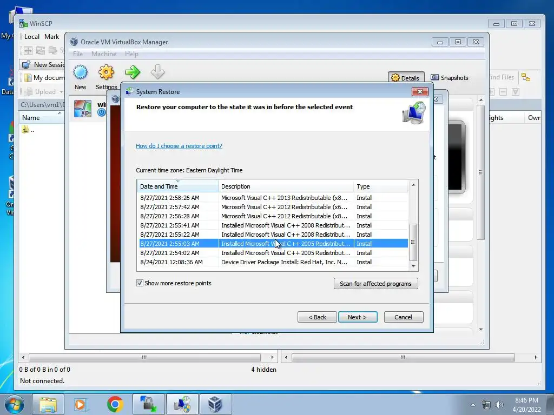Image resolution: width=554 pixels, height=415 pixels.
Task: Select restore point 8/27/2021 2:55:22 AM
Action: tap(273, 235)
